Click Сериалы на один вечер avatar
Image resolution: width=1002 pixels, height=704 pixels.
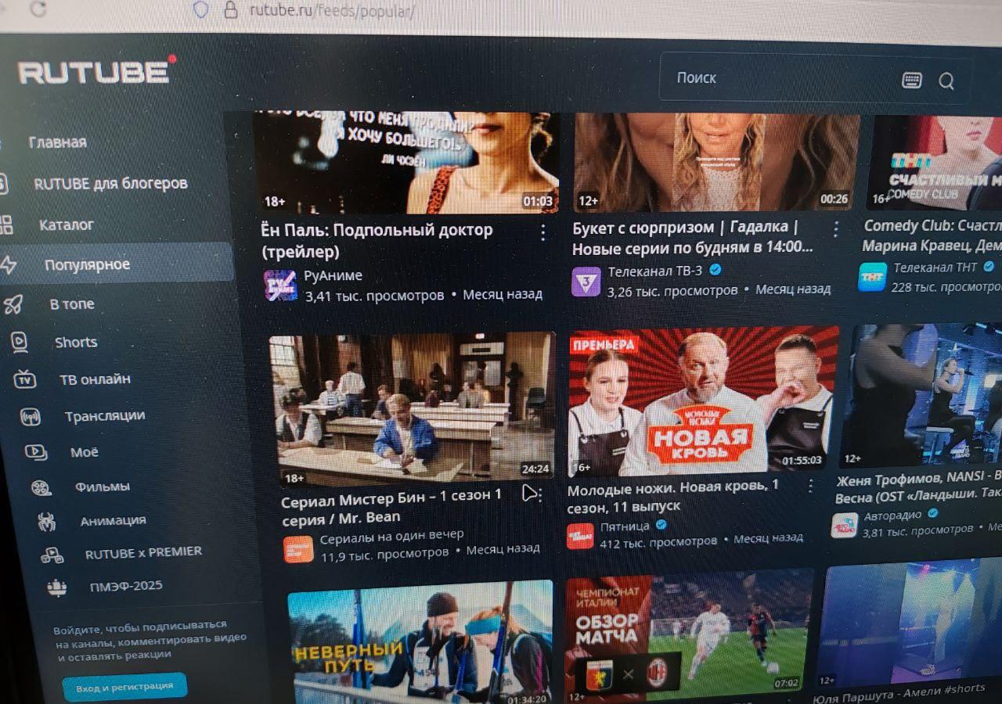[298, 549]
